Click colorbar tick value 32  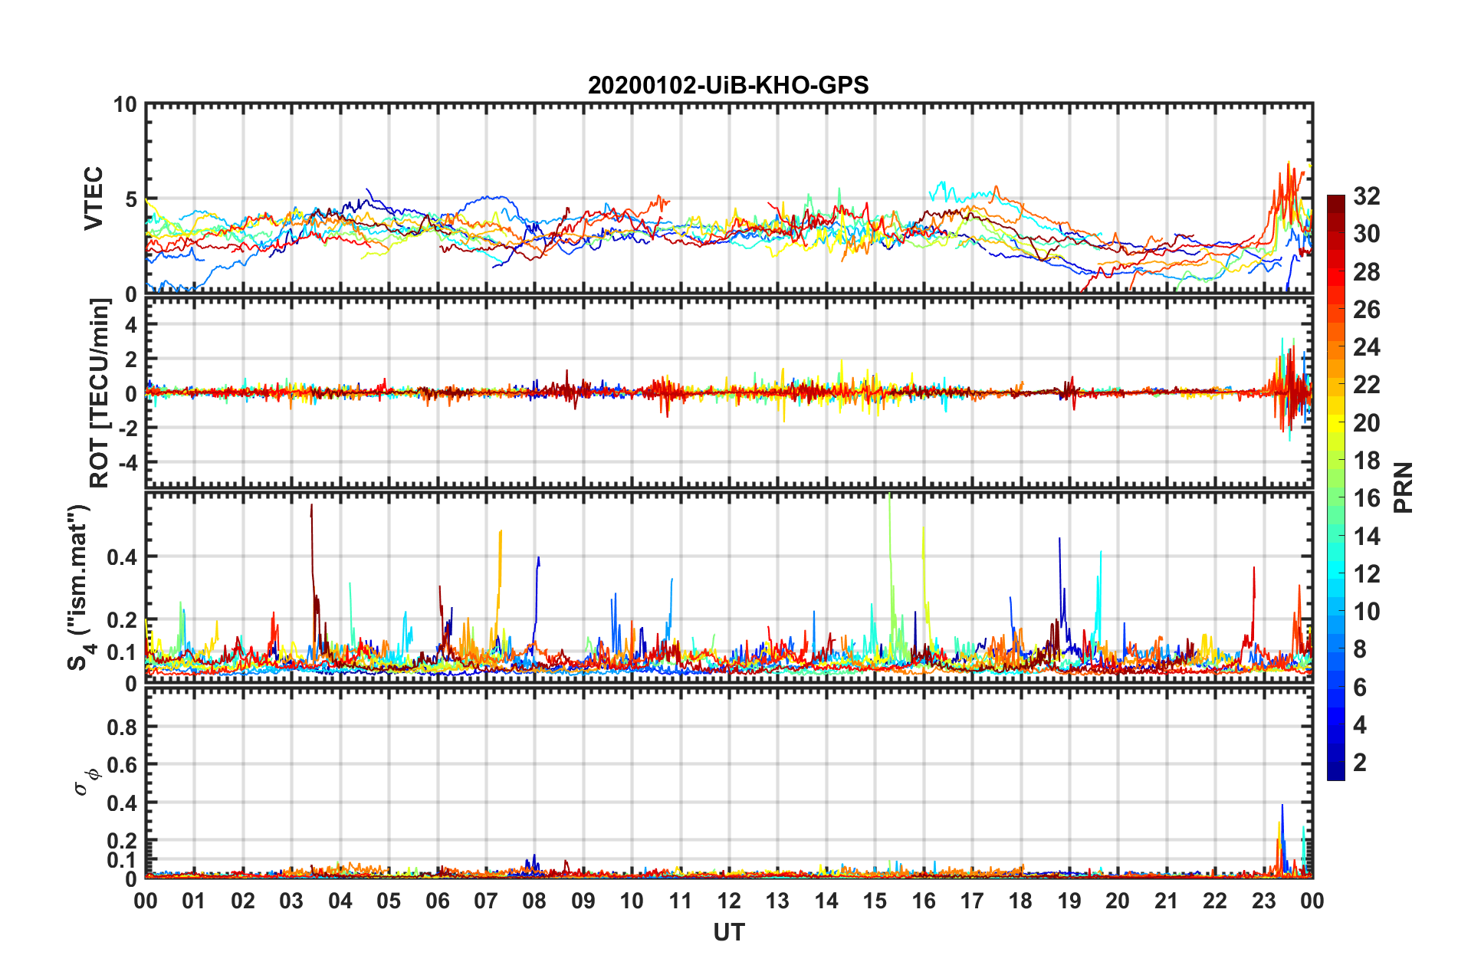[x=1366, y=196]
